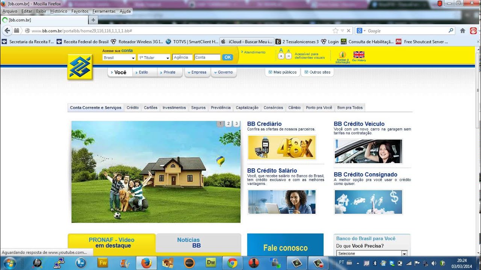The height and width of the screenshot is (270, 481).
Task: Open a new tab with plus button
Action: pyautogui.click(x=93, y=20)
